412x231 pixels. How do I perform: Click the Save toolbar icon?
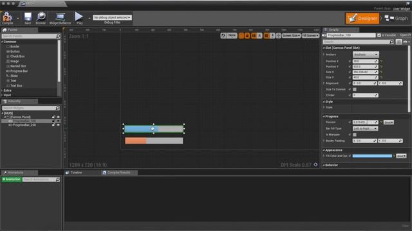(x=28, y=18)
